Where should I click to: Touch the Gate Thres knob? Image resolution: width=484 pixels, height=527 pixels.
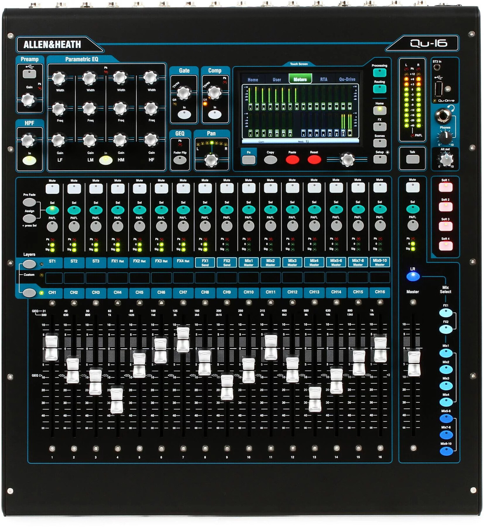click(184, 93)
